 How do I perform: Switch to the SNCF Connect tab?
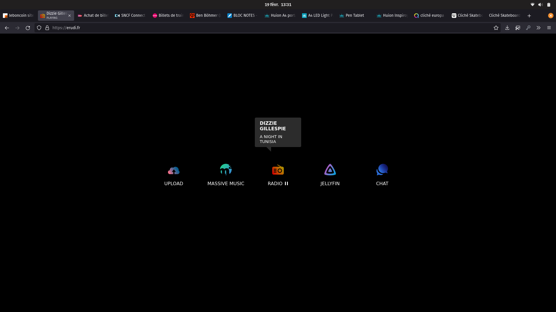click(130, 16)
